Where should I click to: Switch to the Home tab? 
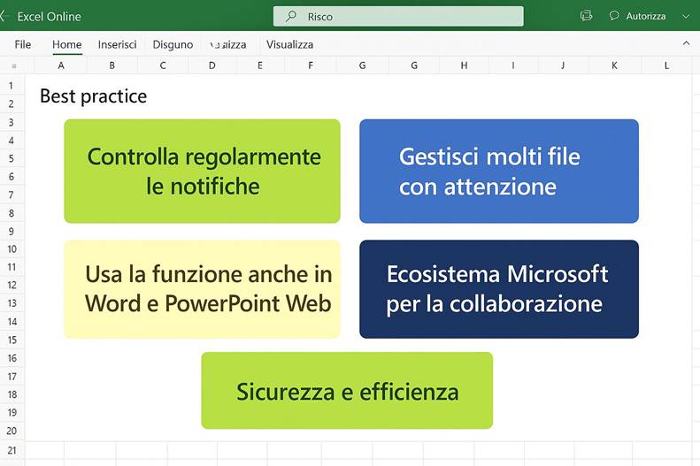click(67, 44)
